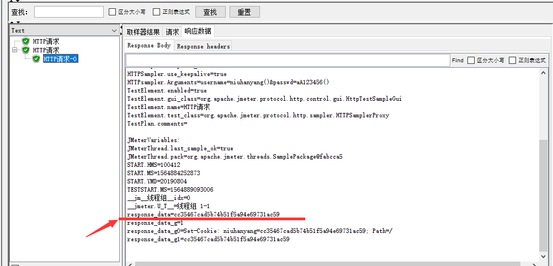Click the green shield icon of the second HTTP请求
Screen dimensions: 553x266
click(26, 50)
